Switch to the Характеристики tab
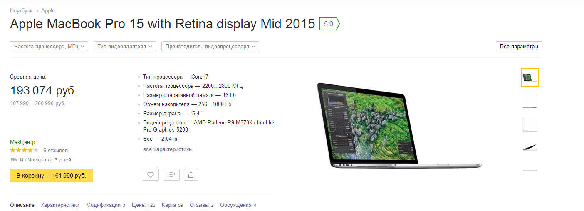This screenshot has width=584, height=211. click(x=60, y=205)
